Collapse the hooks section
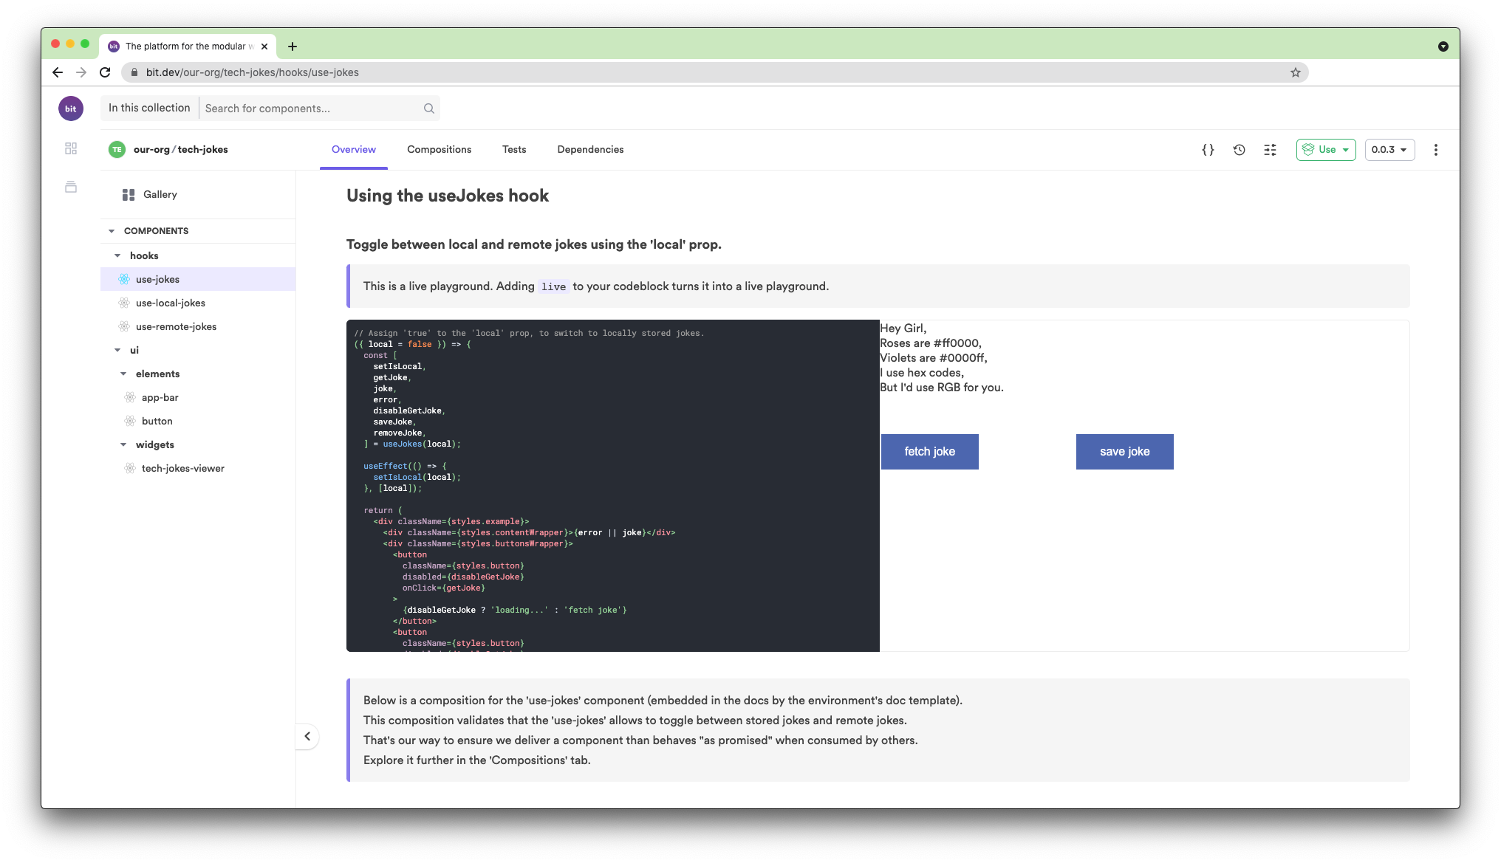Image resolution: width=1501 pixels, height=863 pixels. pyautogui.click(x=117, y=255)
